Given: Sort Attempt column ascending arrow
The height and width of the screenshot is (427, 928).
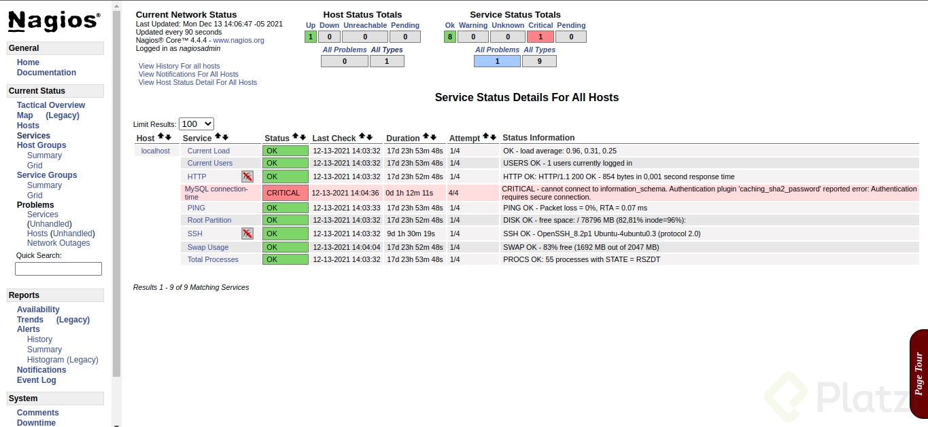Looking at the screenshot, I should click(x=486, y=137).
